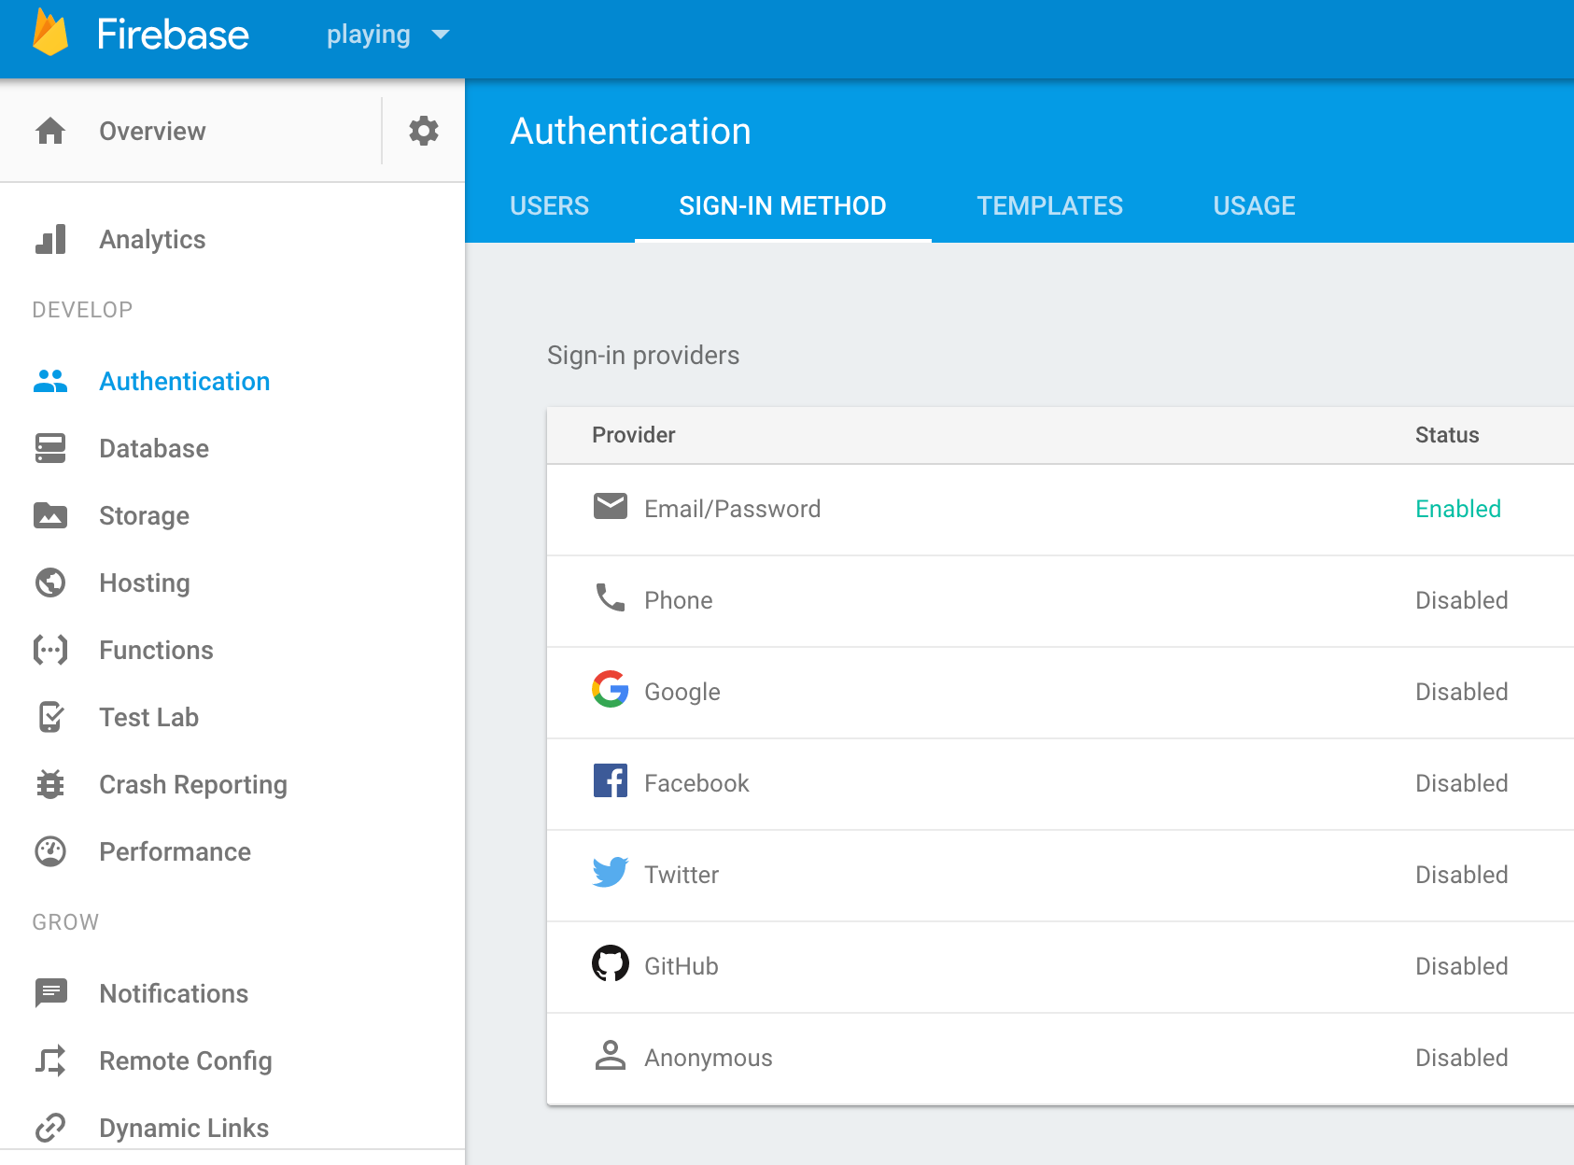
Task: Open the Hosting globe icon
Action: click(x=50, y=582)
